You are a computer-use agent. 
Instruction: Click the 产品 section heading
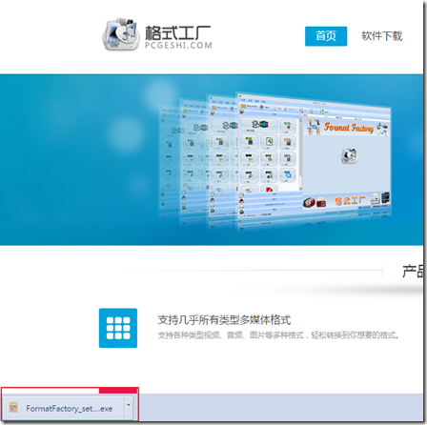(x=413, y=271)
